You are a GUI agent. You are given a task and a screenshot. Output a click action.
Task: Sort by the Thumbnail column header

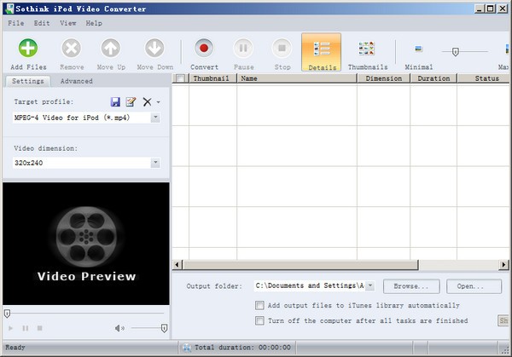(212, 78)
